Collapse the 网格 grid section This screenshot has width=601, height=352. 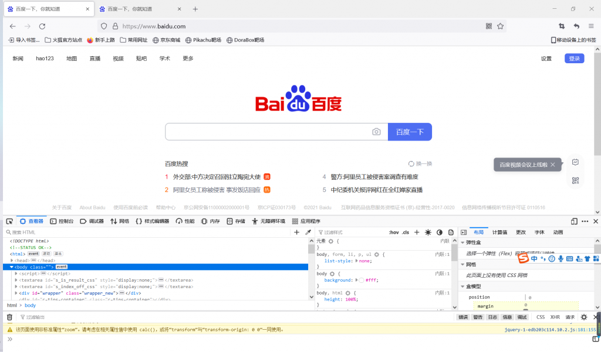pos(463,264)
